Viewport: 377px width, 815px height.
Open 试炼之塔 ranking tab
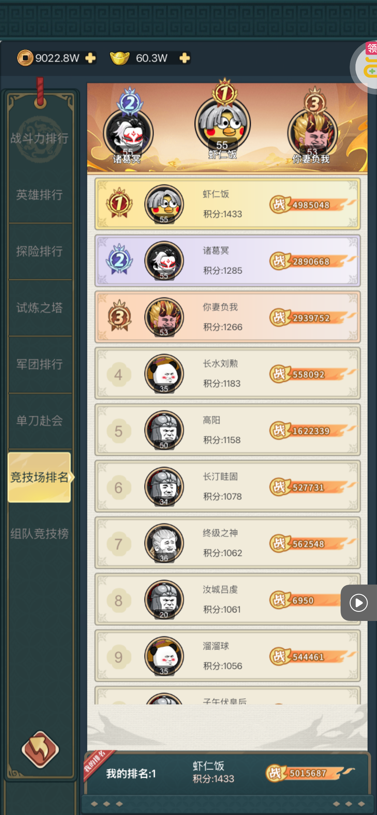pos(40,308)
